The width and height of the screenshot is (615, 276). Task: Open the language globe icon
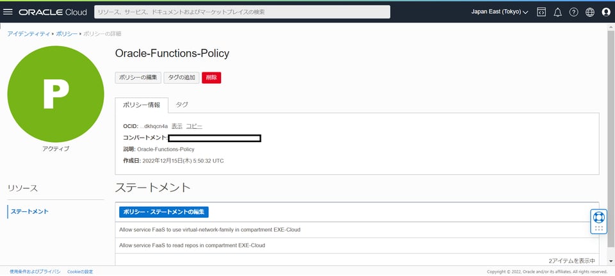click(590, 12)
